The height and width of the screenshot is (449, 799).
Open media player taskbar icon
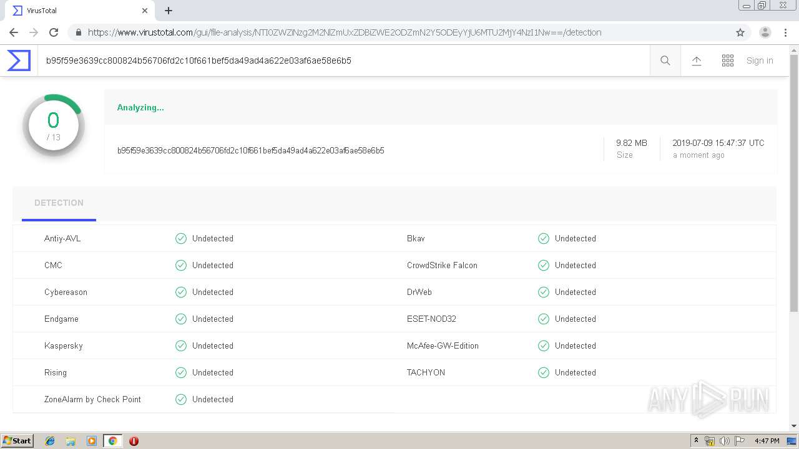pyautogui.click(x=92, y=441)
